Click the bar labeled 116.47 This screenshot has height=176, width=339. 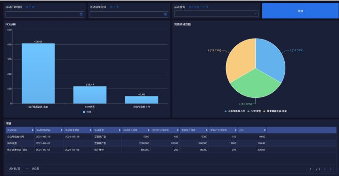[x=90, y=95]
